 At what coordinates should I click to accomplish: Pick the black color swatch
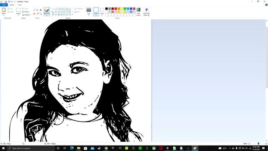click(106, 8)
